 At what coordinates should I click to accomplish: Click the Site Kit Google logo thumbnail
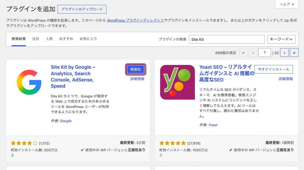[29, 82]
